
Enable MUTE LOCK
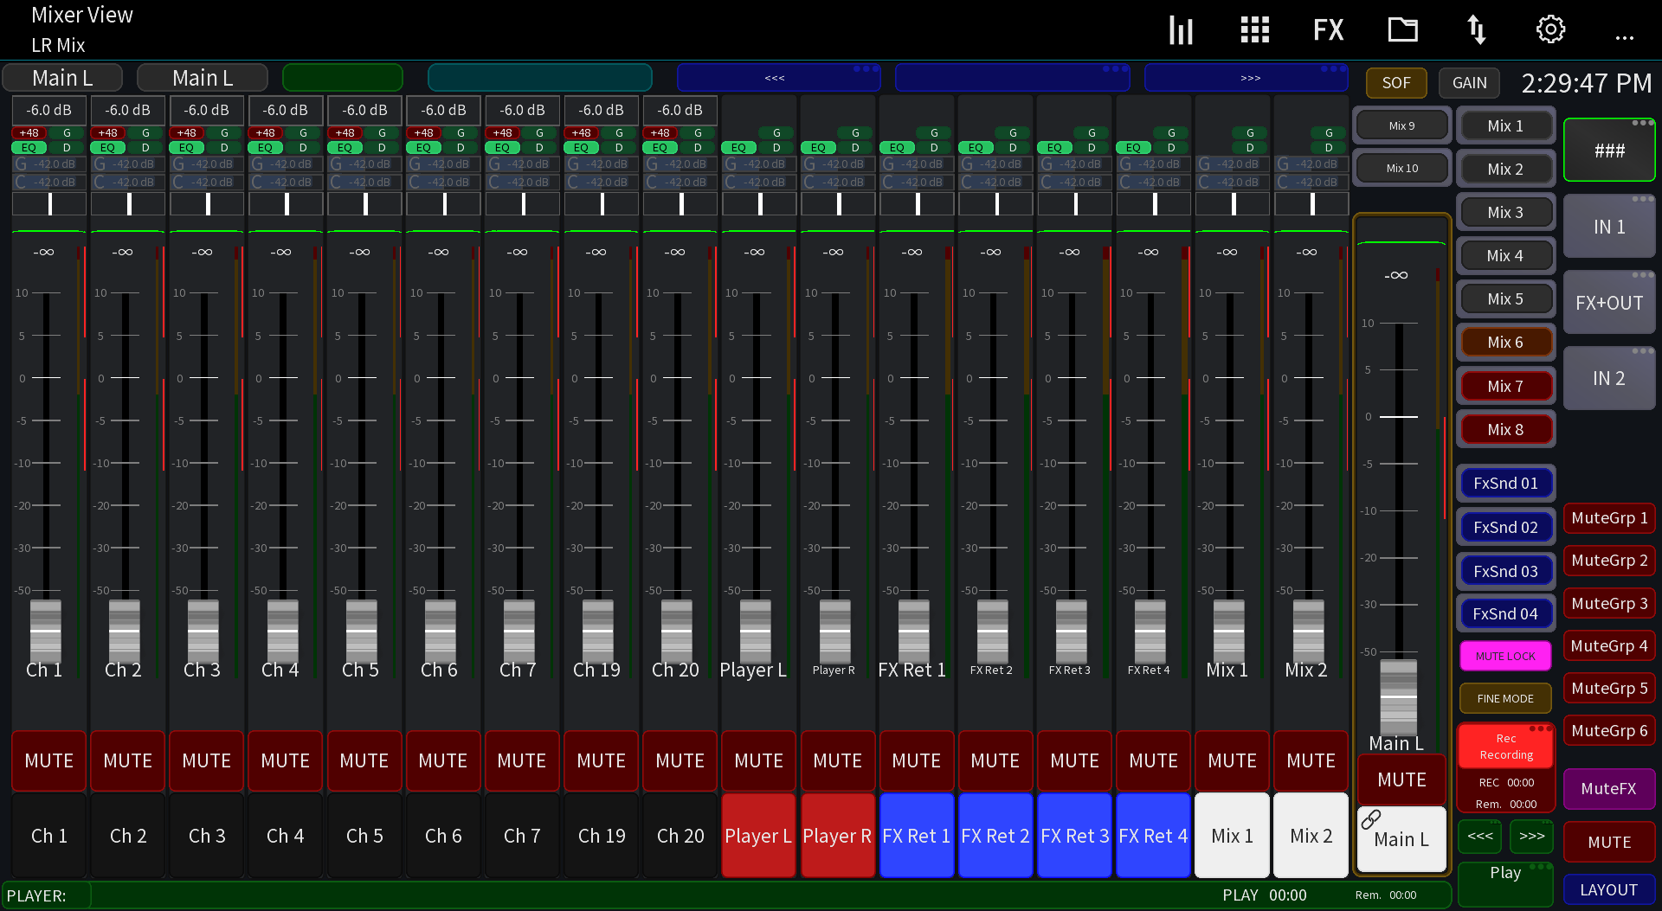pos(1505,656)
